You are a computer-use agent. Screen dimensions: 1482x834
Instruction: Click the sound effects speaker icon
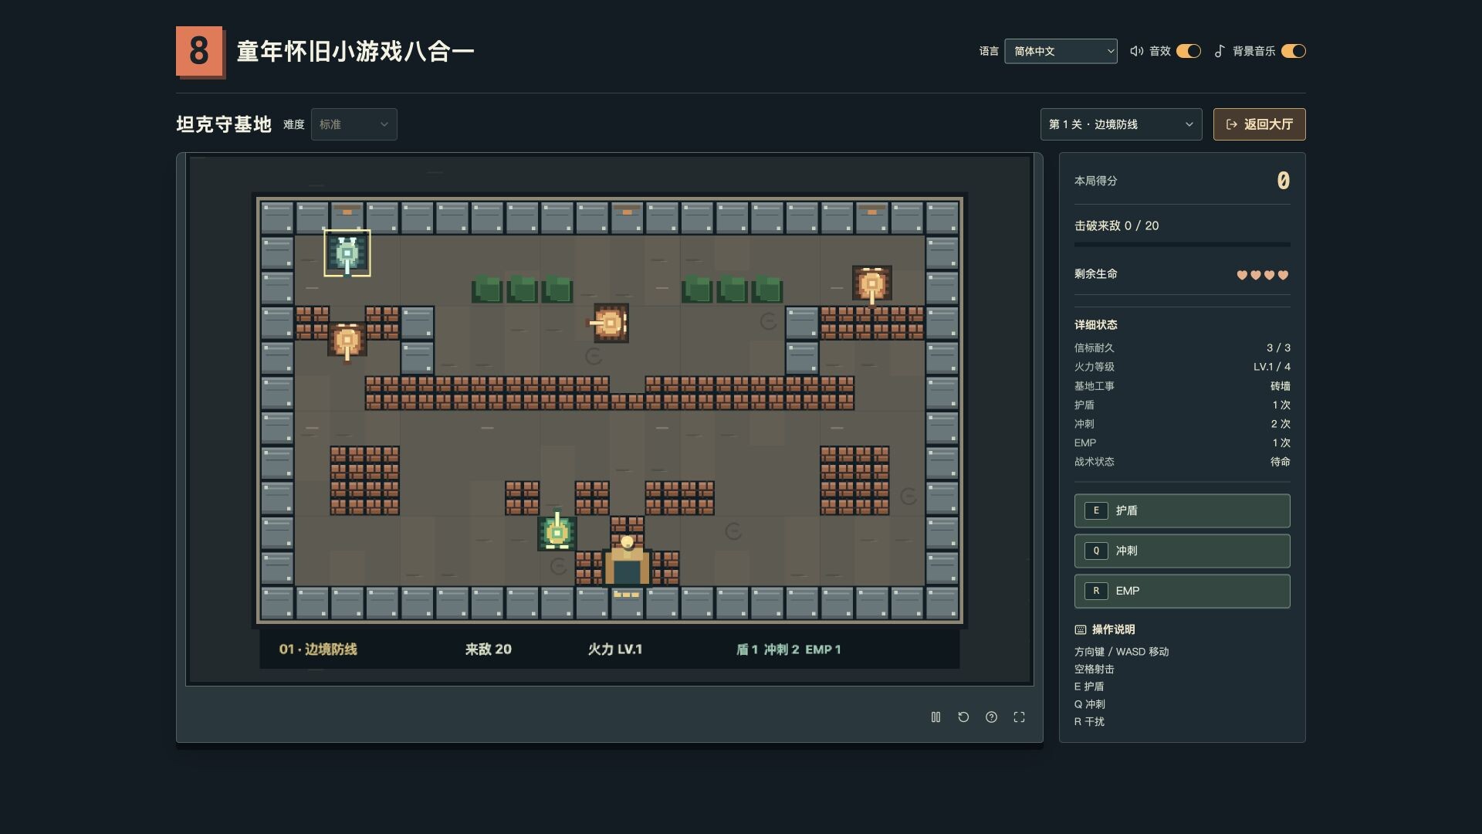1136,51
